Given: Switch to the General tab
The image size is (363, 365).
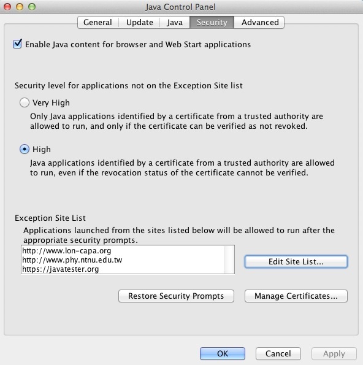Looking at the screenshot, I should [98, 22].
